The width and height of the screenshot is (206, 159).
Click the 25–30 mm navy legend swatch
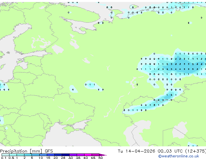pos(65,155)
